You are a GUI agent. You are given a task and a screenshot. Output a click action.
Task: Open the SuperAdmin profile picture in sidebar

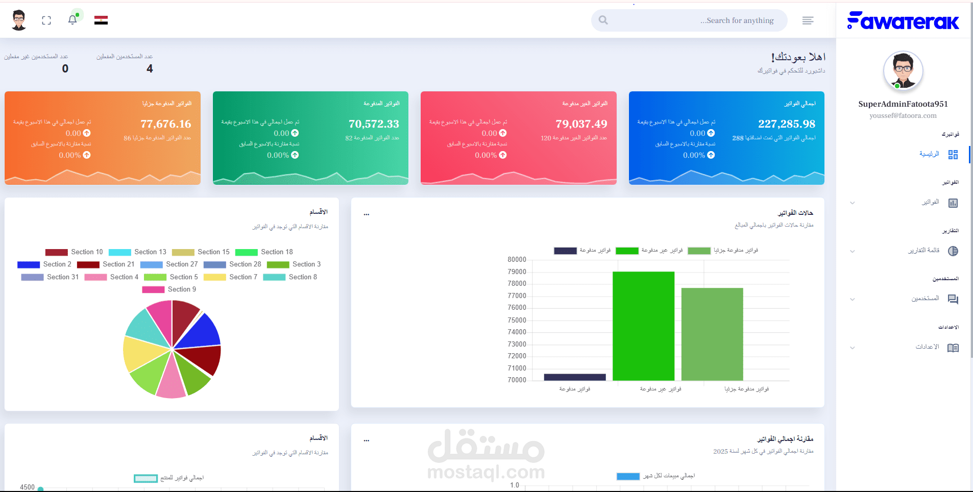coord(903,71)
